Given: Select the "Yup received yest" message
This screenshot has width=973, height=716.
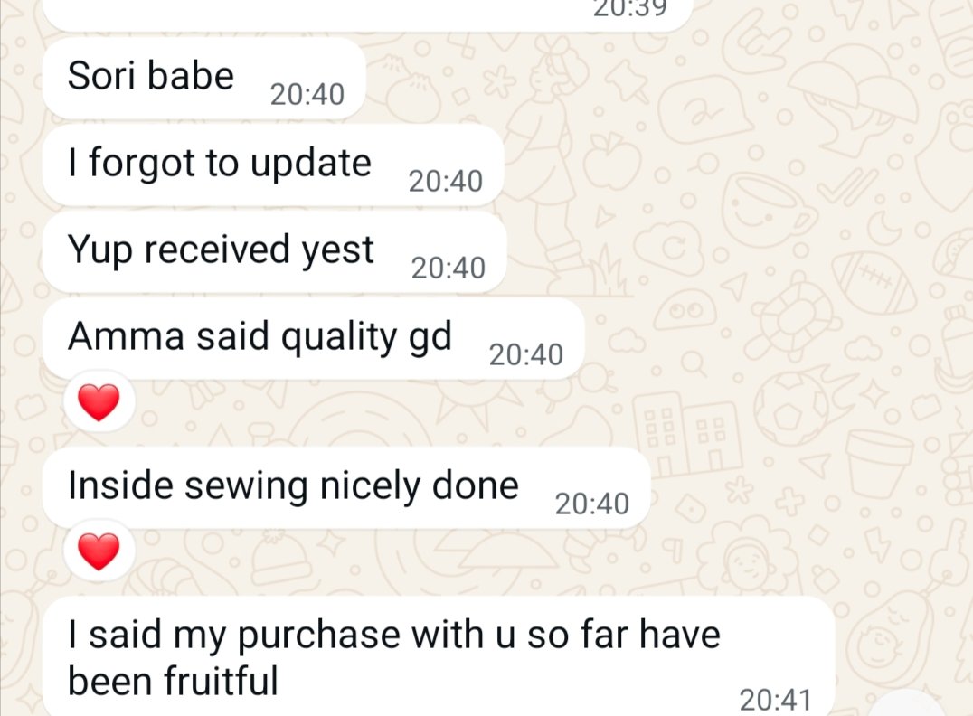Looking at the screenshot, I should point(274,252).
